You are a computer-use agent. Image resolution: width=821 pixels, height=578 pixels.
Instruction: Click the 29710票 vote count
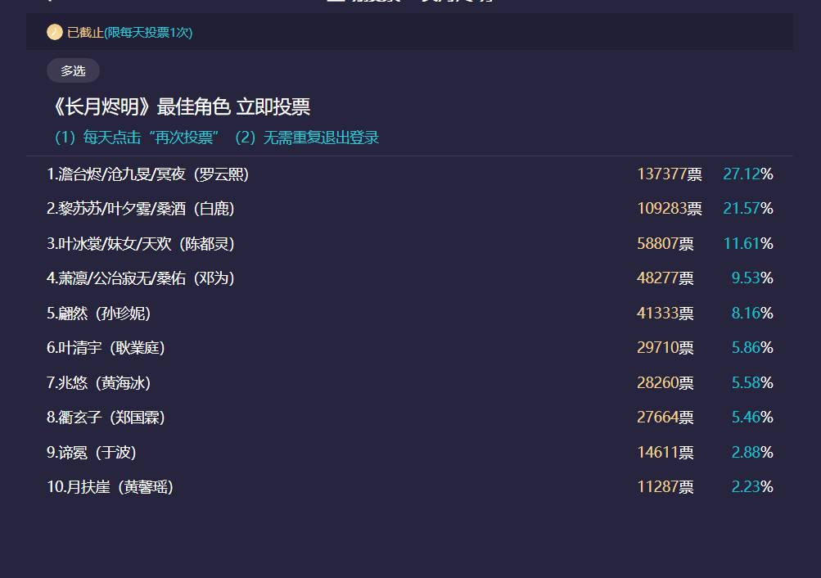pos(665,348)
